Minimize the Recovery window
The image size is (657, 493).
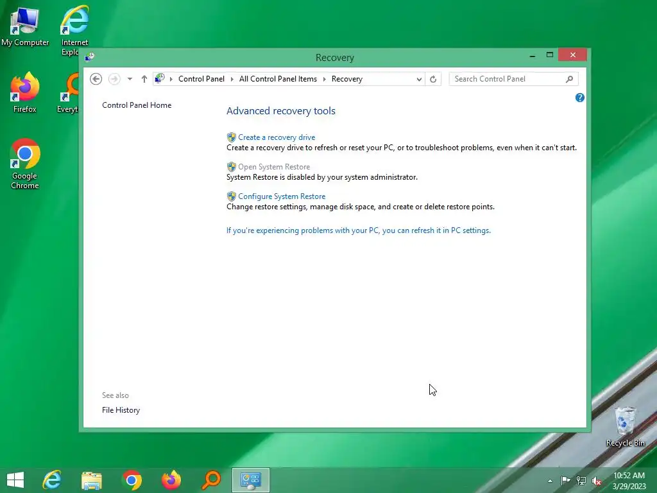[532, 55]
